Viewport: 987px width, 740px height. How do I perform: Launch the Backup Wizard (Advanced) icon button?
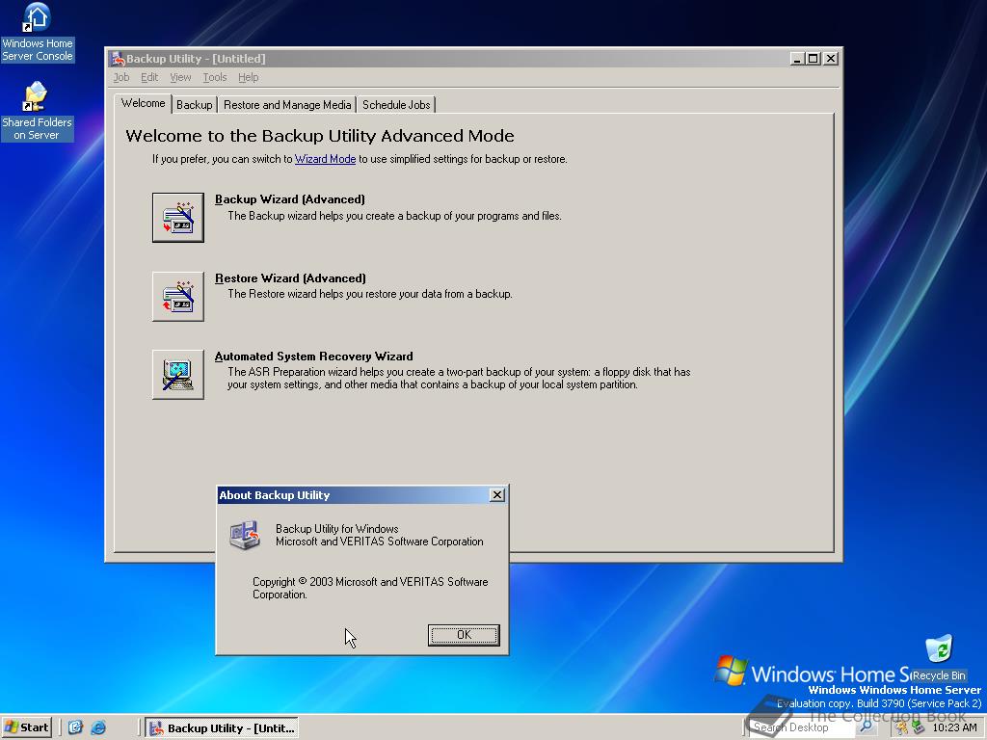178,217
